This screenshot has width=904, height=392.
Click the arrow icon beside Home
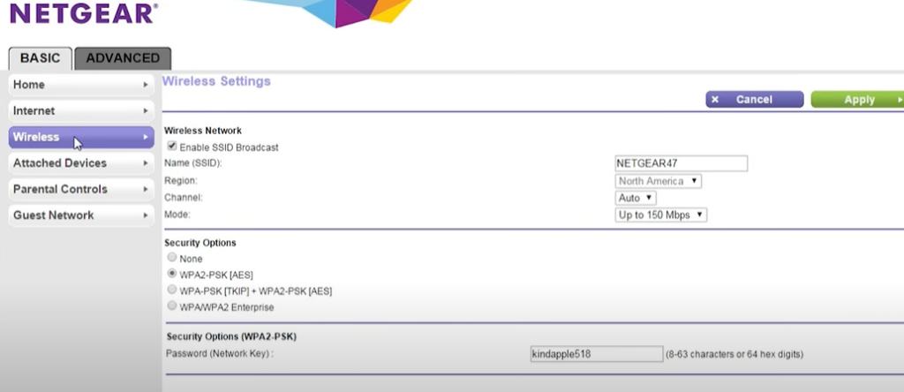point(146,85)
